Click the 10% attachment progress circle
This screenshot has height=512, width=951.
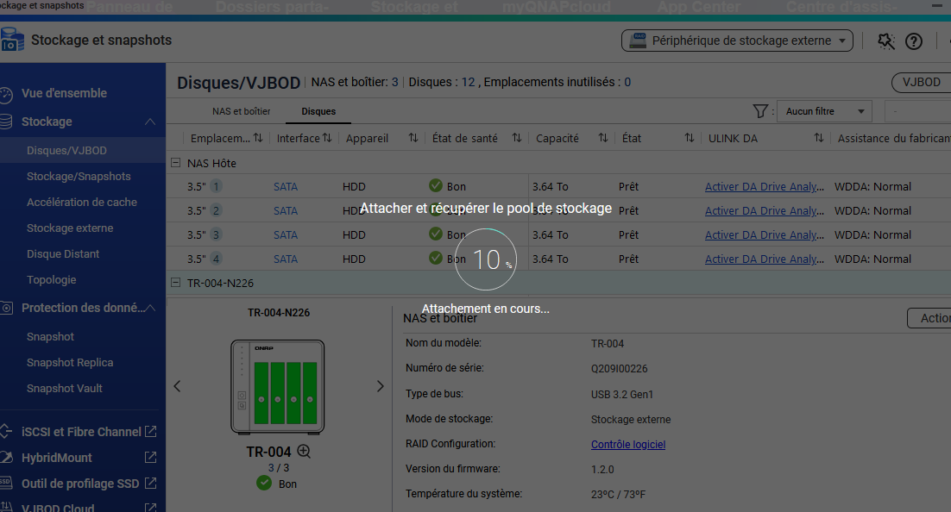tap(485, 259)
